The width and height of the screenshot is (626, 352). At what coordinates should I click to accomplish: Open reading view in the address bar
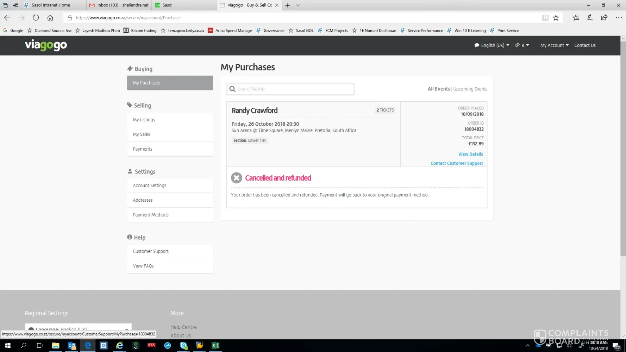tap(545, 18)
